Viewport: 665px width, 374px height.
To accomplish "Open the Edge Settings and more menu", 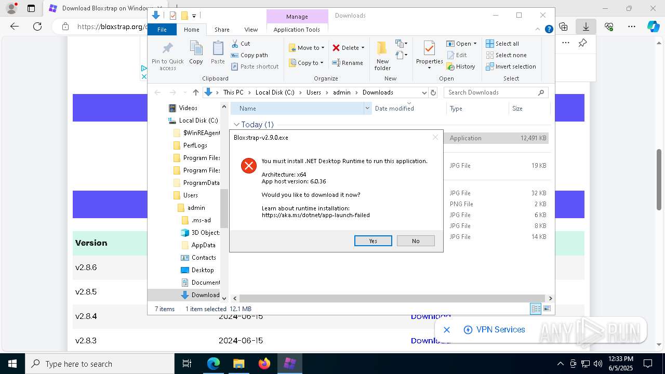I will pyautogui.click(x=632, y=26).
